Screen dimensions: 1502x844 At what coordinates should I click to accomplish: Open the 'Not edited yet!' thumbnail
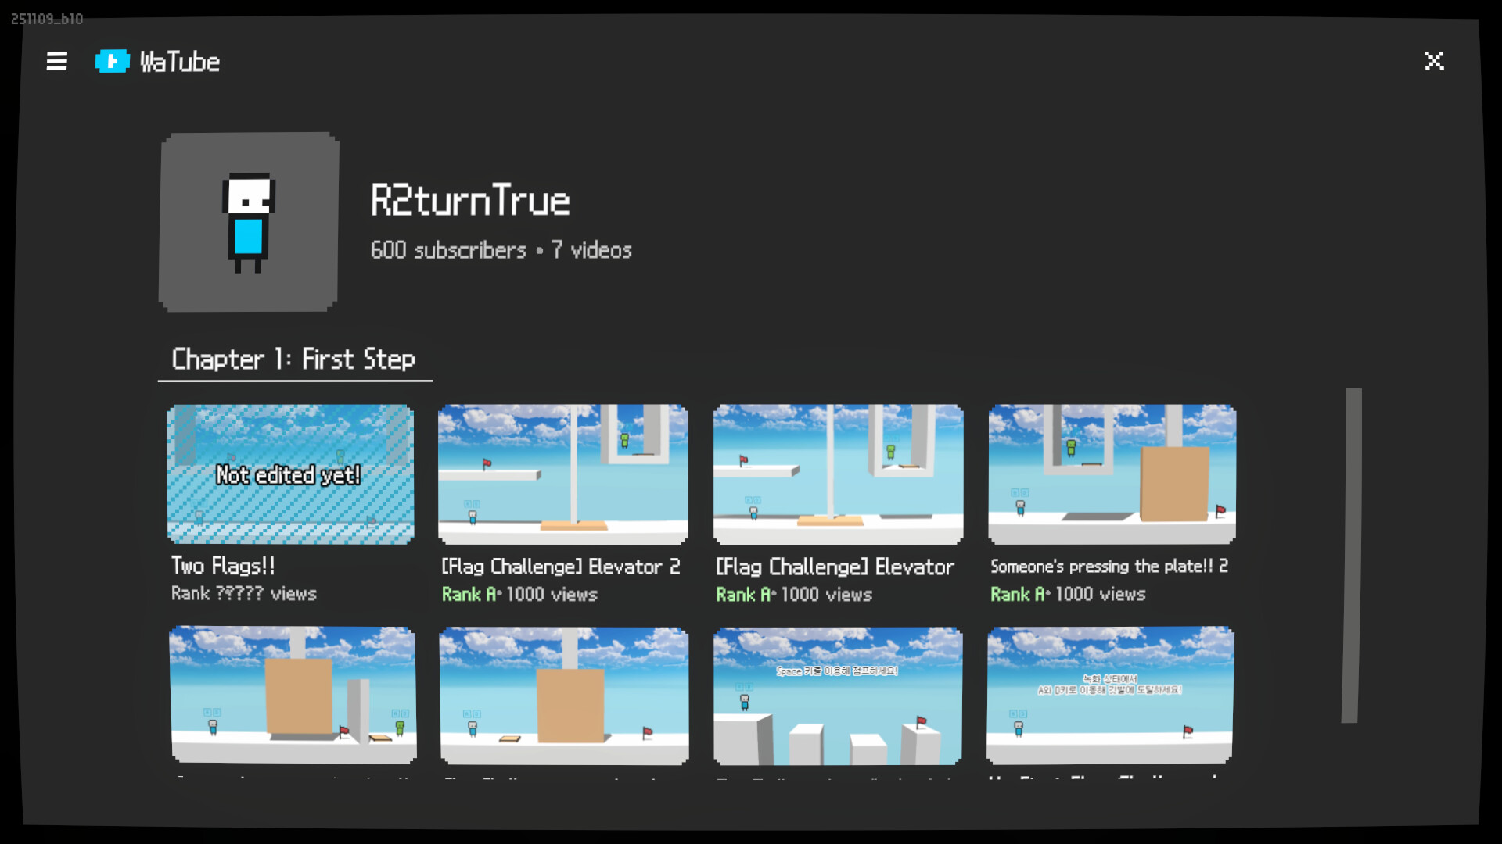click(289, 474)
